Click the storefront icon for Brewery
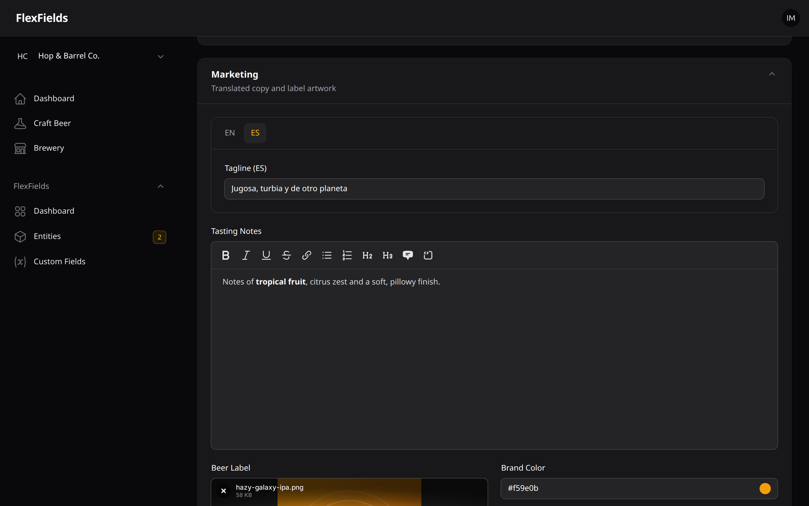 (20, 148)
